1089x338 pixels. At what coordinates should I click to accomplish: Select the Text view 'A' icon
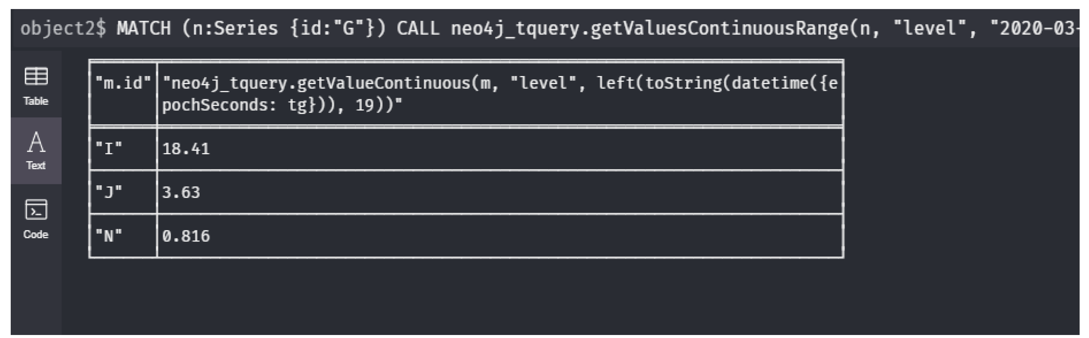(36, 142)
